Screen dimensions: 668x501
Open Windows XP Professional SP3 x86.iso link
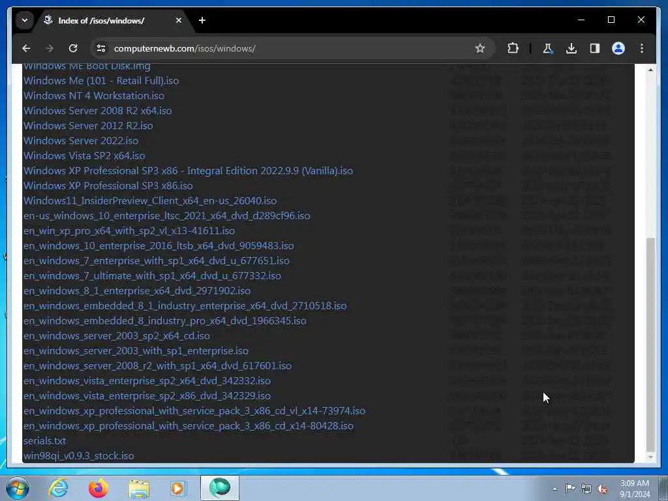[x=108, y=186]
